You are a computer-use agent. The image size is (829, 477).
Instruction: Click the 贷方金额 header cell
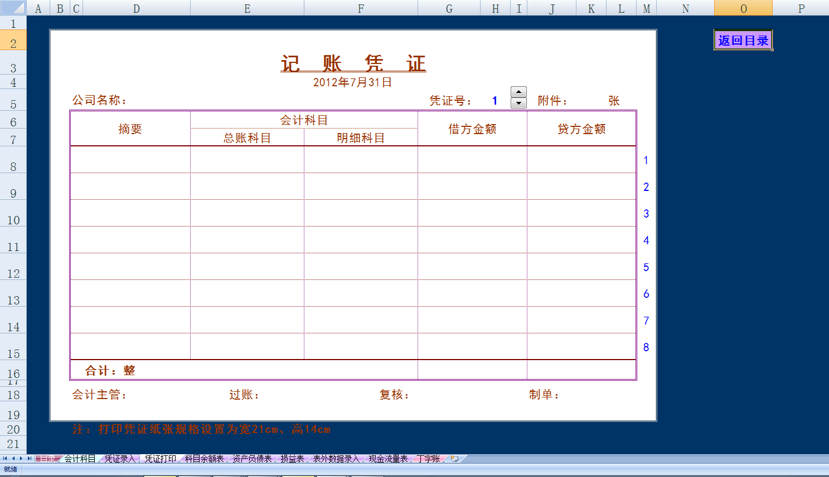coord(581,129)
